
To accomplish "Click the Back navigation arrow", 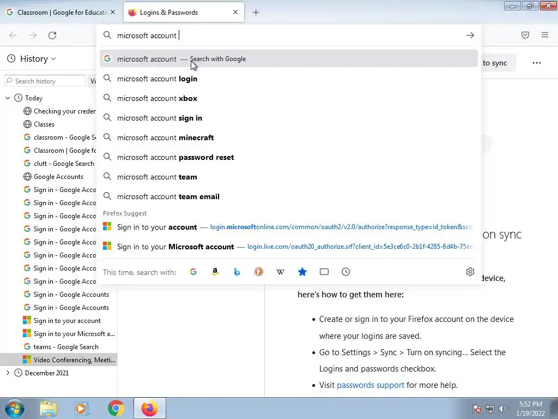I will coord(13,35).
